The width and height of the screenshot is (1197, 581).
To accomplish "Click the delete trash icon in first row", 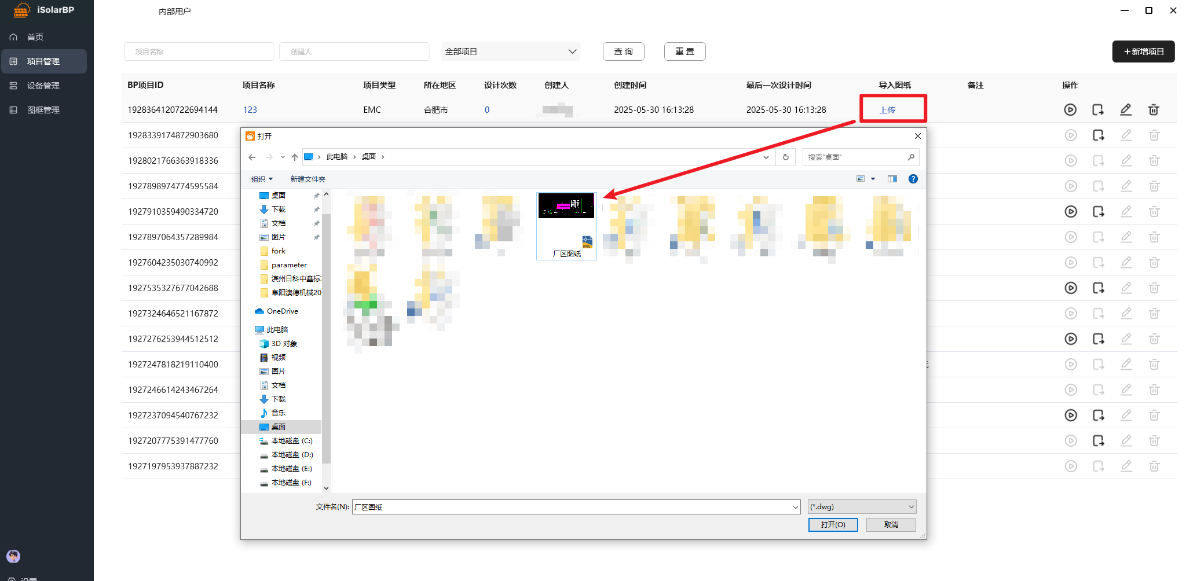I will (1154, 110).
